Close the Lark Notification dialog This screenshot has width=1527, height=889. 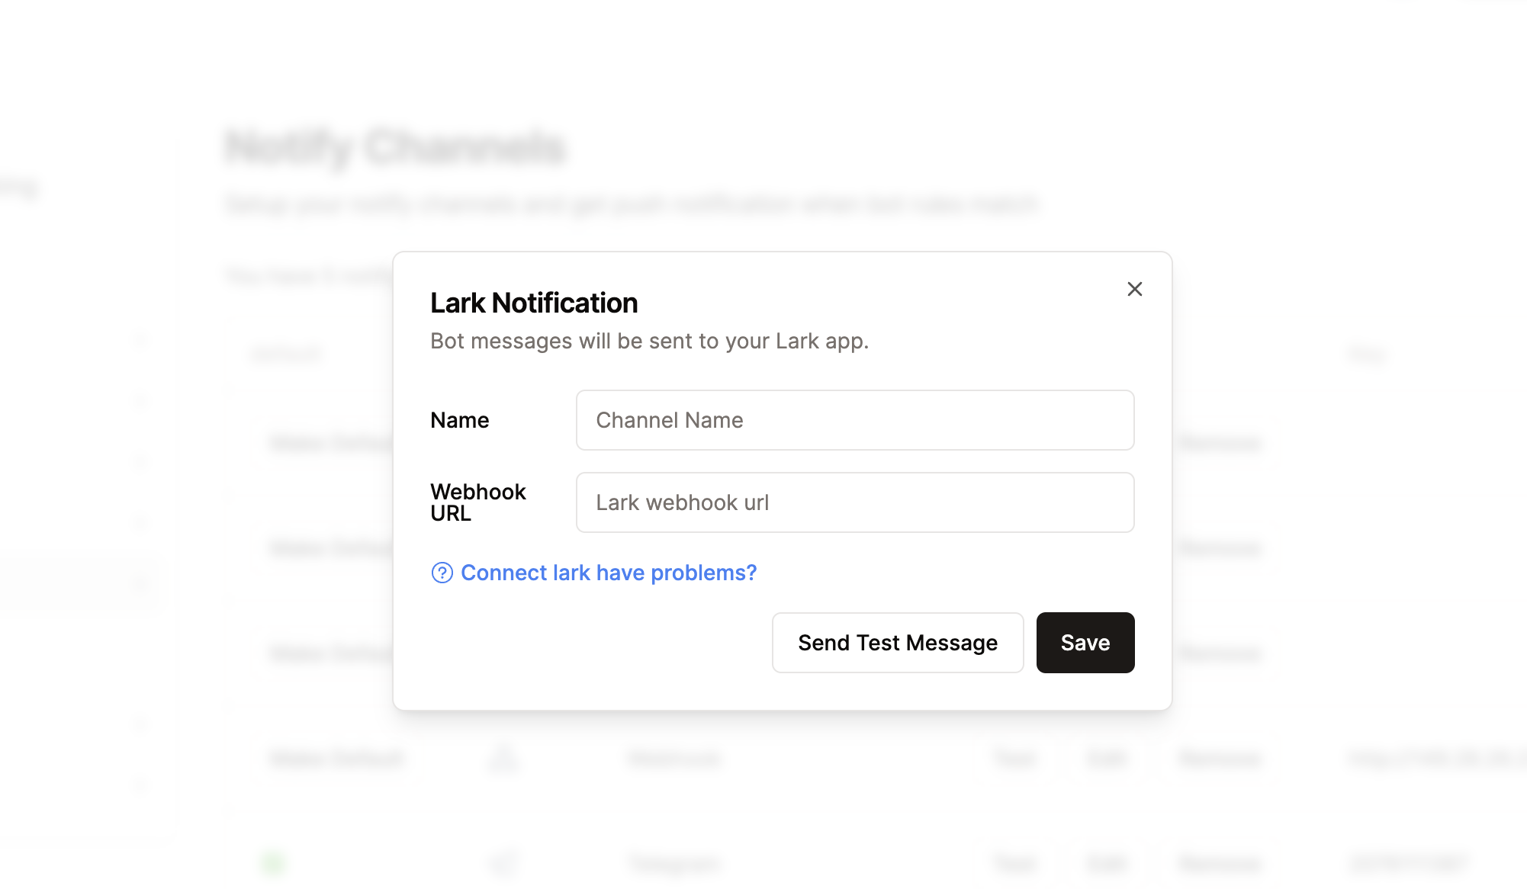1134,289
